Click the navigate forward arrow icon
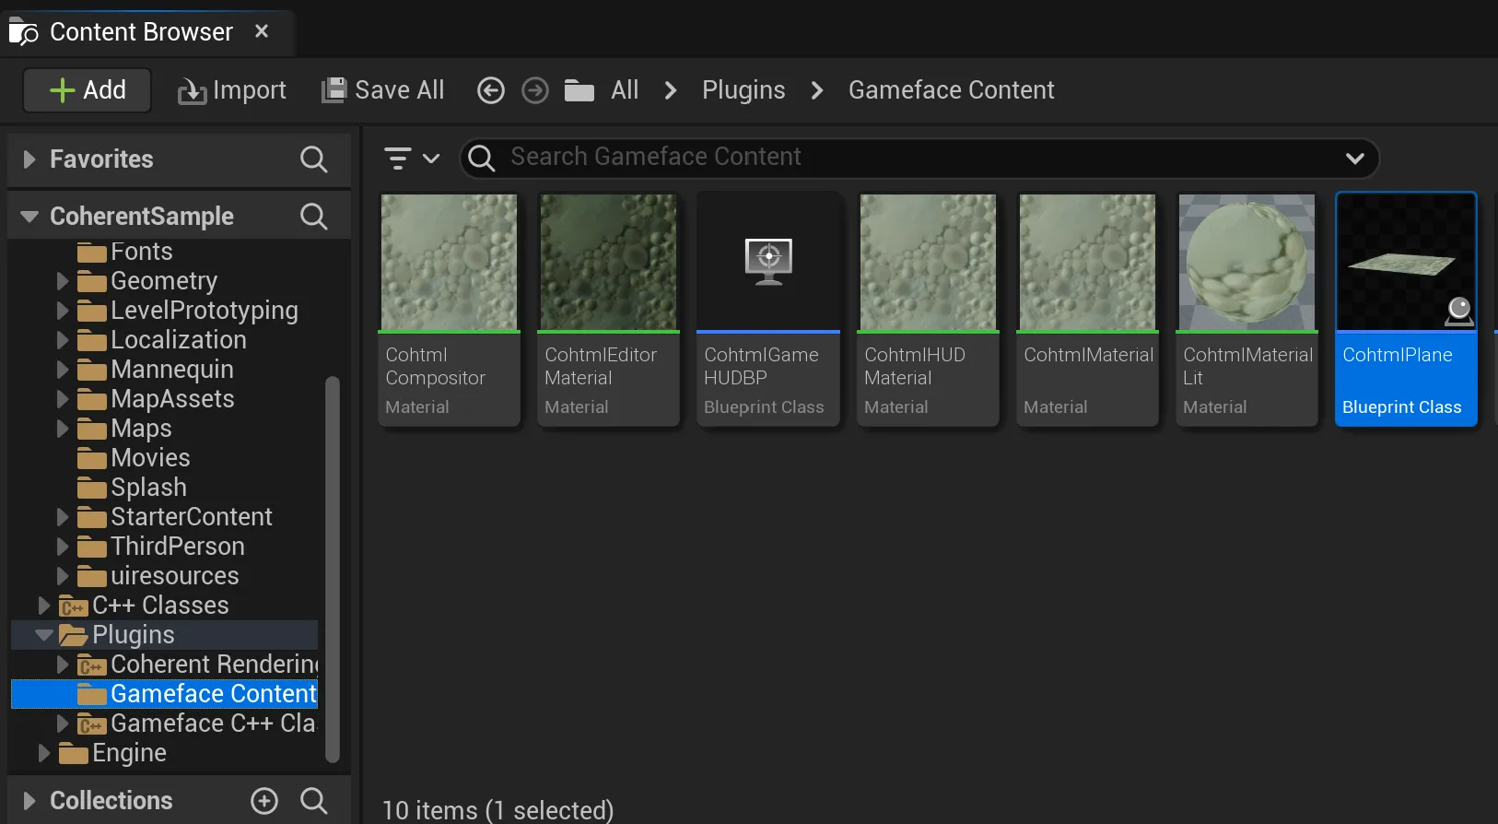The width and height of the screenshot is (1498, 824). point(534,90)
